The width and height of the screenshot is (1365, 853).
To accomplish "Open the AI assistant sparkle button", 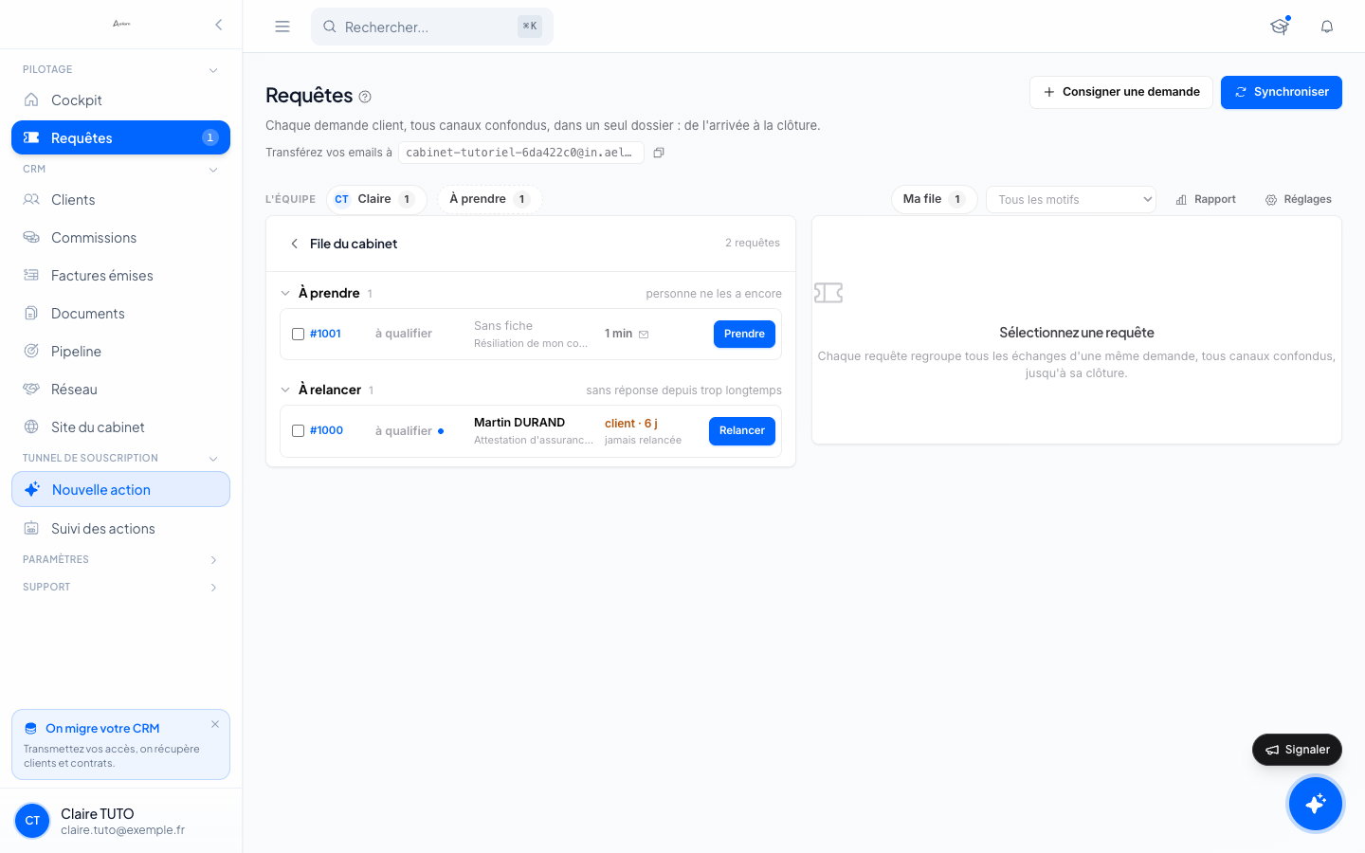I will tap(1316, 804).
